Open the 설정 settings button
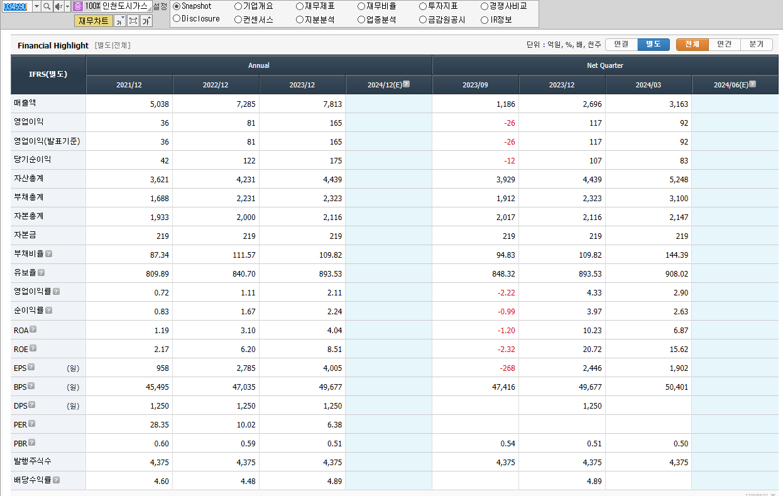Image resolution: width=783 pixels, height=496 pixels. click(160, 6)
